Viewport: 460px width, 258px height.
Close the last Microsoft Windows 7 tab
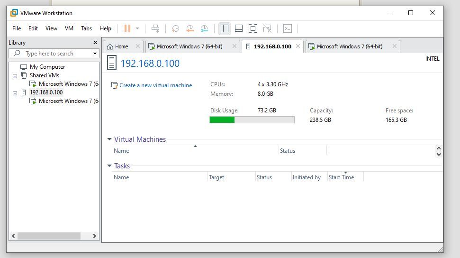click(x=394, y=46)
